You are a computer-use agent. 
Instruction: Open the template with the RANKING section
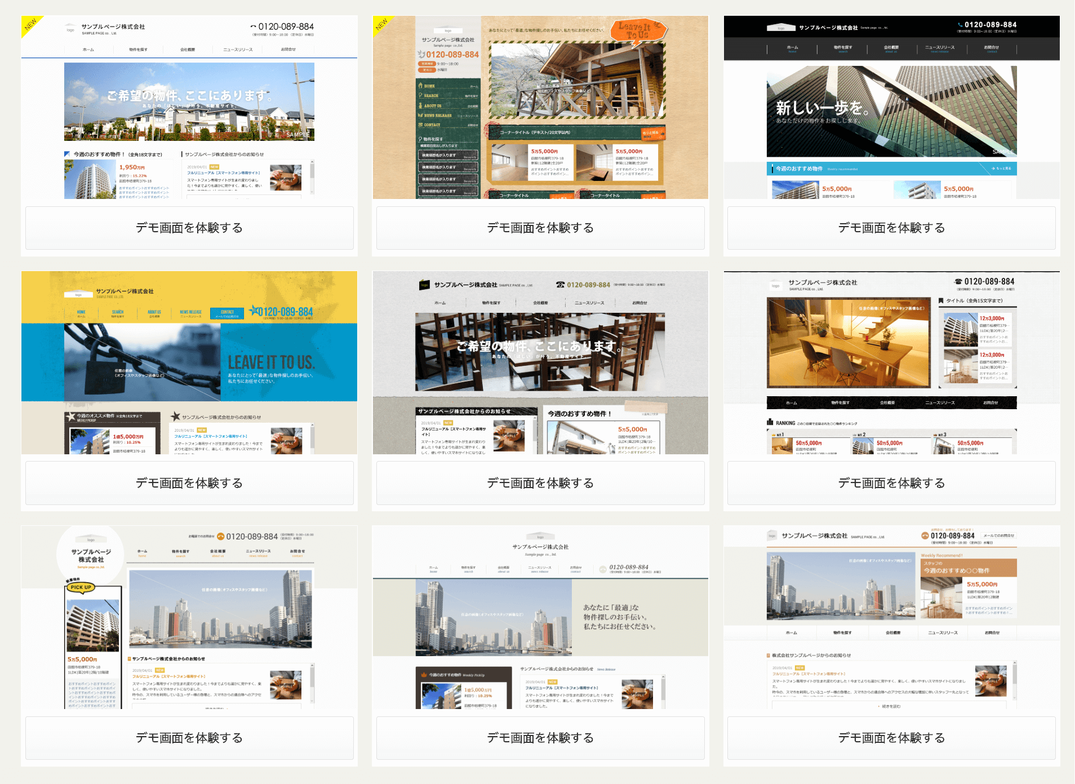pos(891,483)
